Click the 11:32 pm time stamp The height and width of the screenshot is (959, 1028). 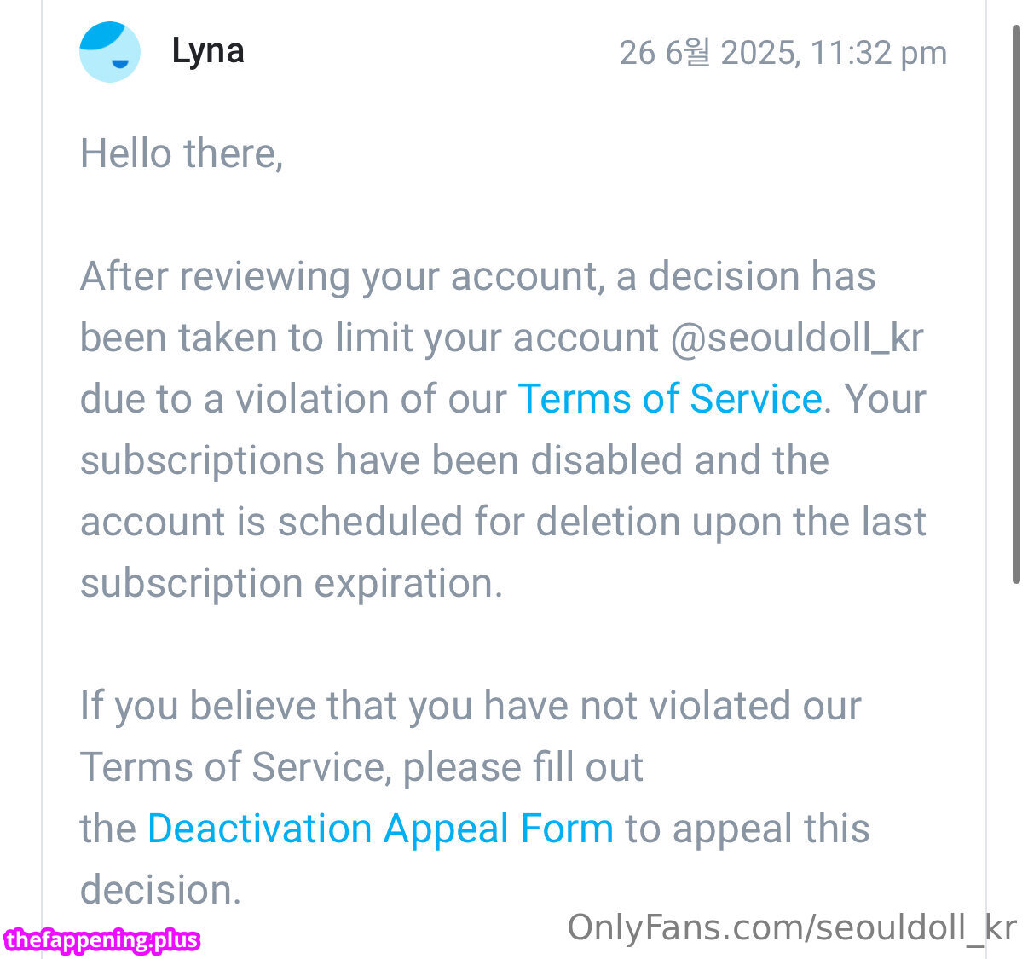(878, 53)
